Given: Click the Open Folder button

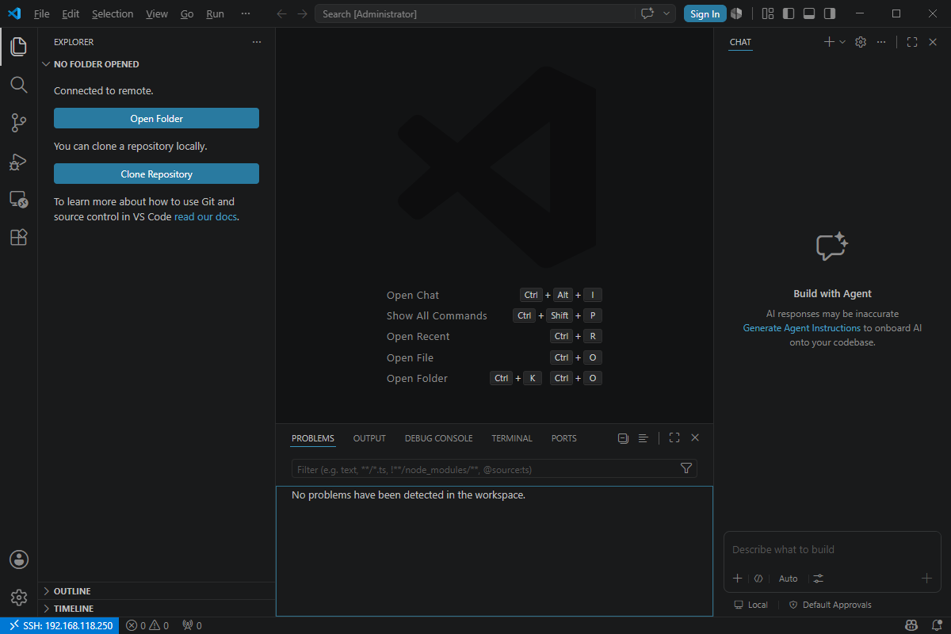Looking at the screenshot, I should 156,118.
